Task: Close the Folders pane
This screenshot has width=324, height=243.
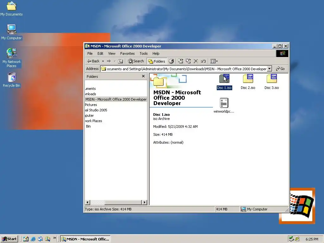Action: pos(143,76)
